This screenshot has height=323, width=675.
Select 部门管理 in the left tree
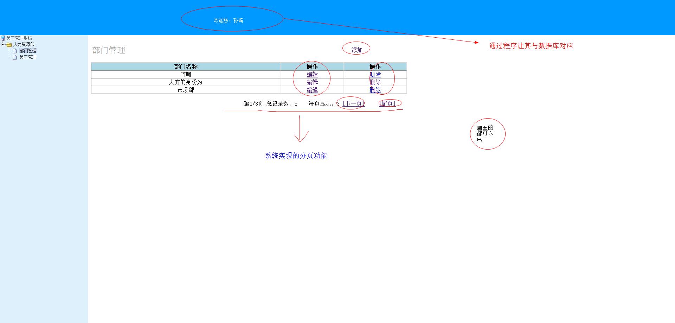[x=29, y=50]
